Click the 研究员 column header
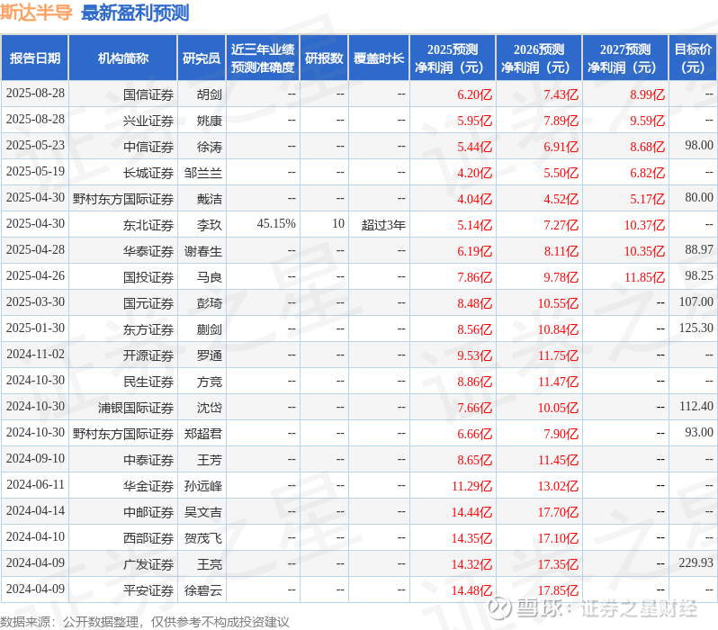 [x=202, y=58]
